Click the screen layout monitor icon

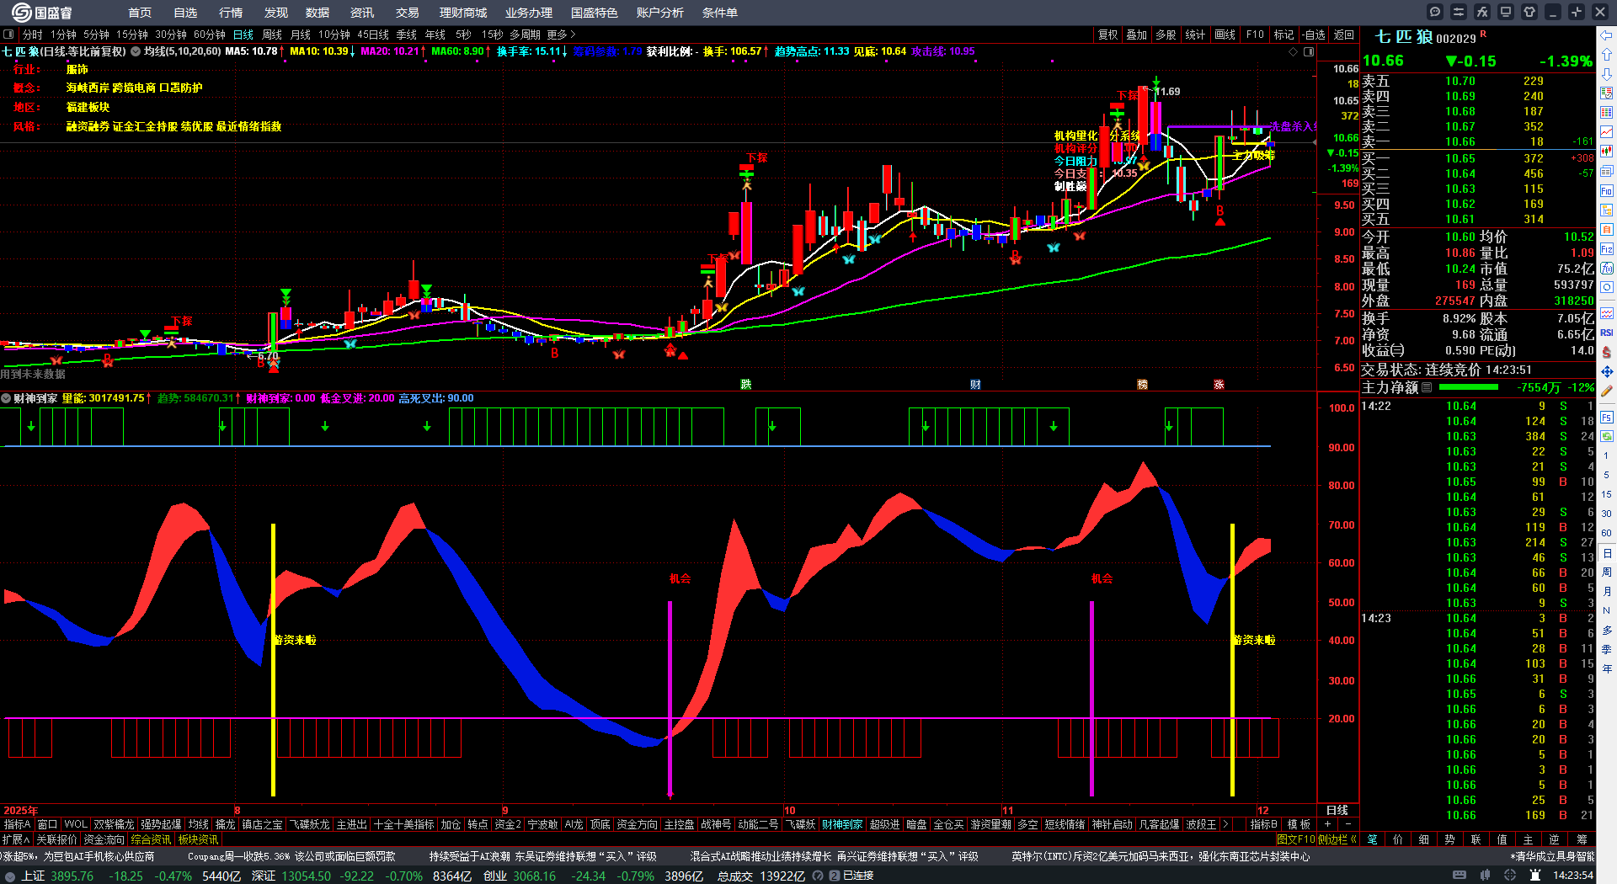(x=1506, y=12)
